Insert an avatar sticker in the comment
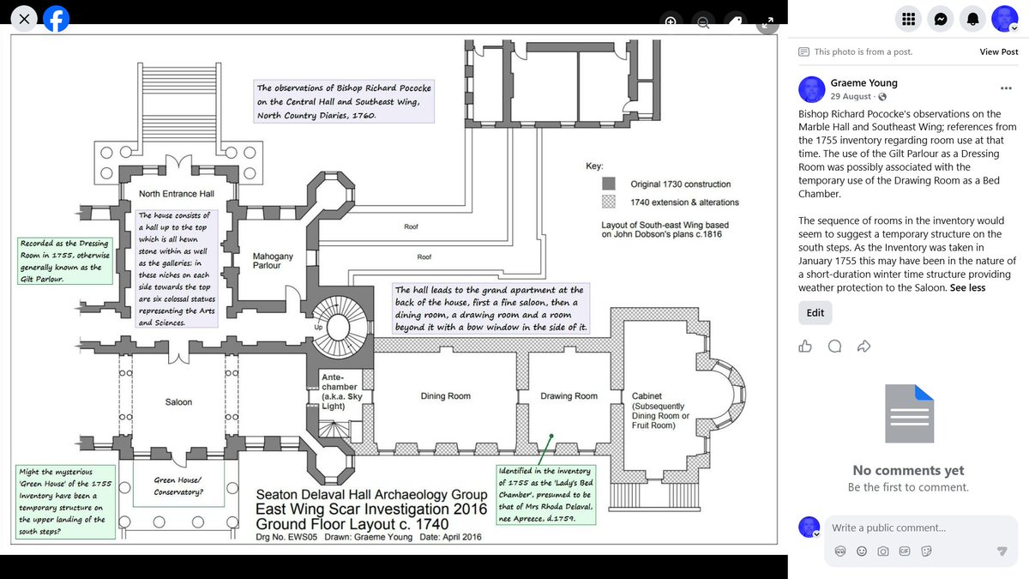Viewport: 1029px width, 579px height. pyautogui.click(x=840, y=551)
